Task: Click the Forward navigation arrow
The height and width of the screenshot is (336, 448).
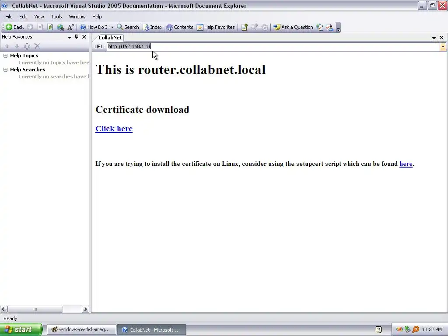Action: (30, 27)
